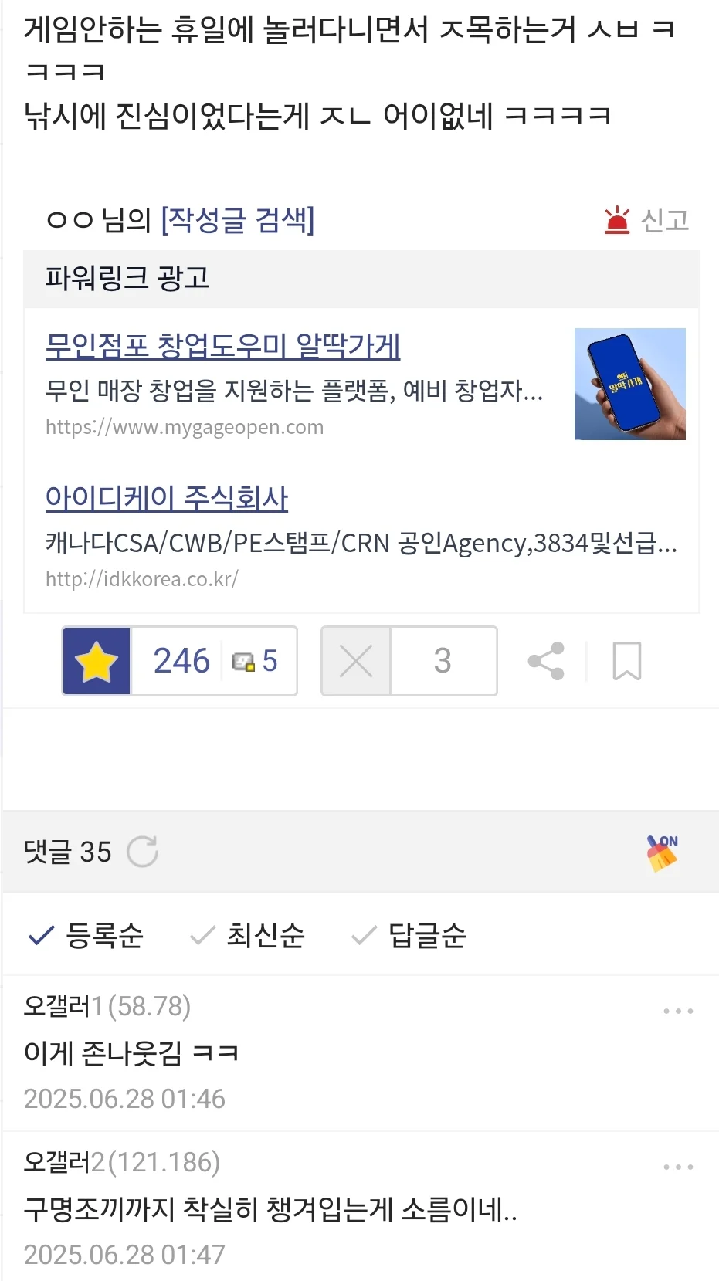Click the star recommend icon
Screen dimensions: 719x1281
pos(97,661)
